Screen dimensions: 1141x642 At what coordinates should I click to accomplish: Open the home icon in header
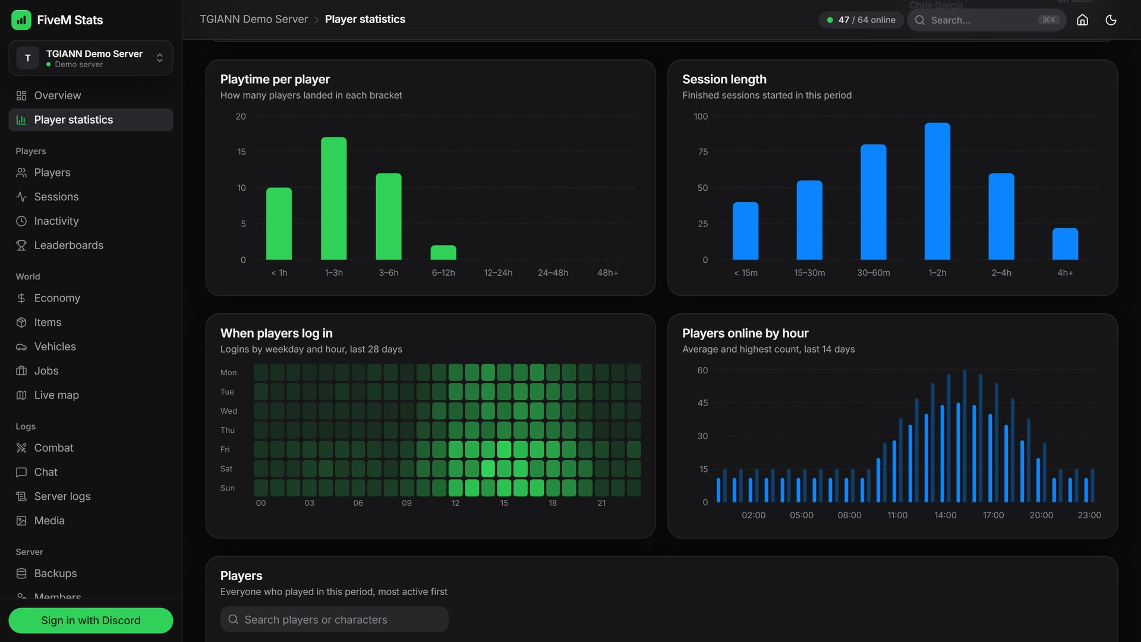[x=1082, y=20]
